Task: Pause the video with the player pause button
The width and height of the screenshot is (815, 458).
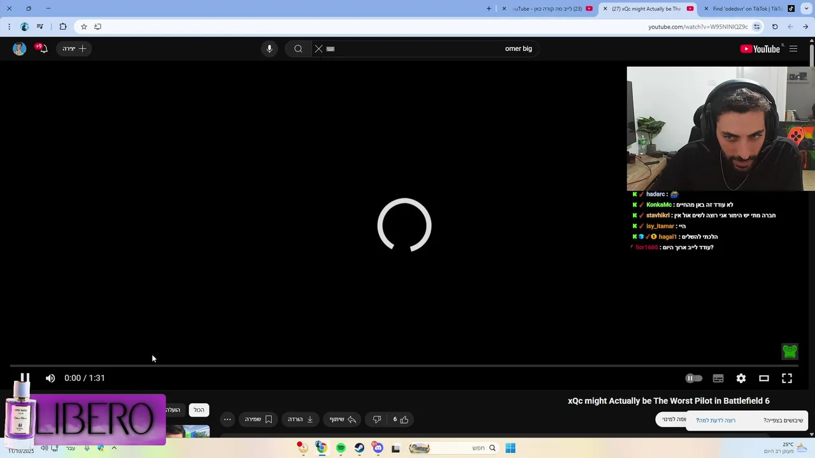Action: 24,378
